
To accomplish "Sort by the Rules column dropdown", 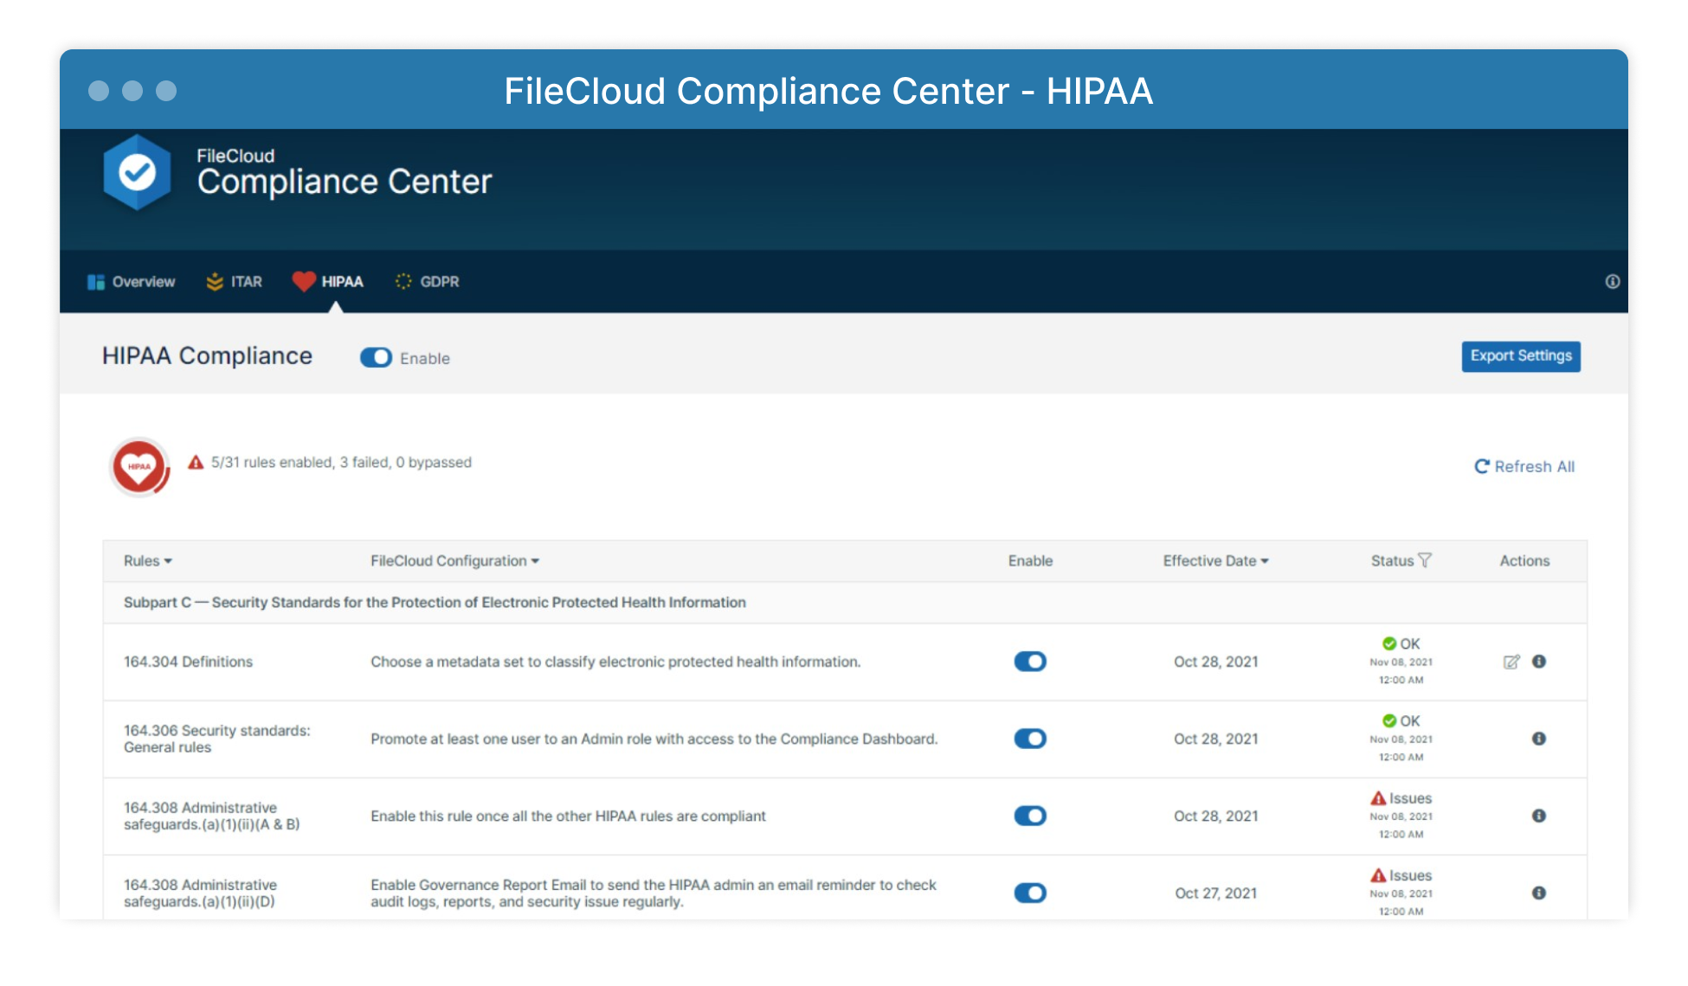I will tap(148, 561).
